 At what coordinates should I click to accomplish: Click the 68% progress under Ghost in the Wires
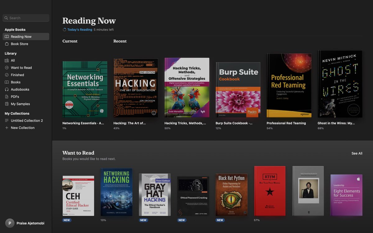(321, 128)
